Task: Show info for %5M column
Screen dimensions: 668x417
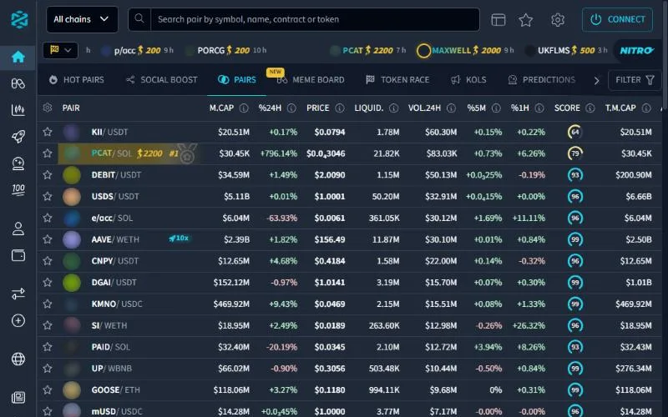Action: pyautogui.click(x=496, y=108)
